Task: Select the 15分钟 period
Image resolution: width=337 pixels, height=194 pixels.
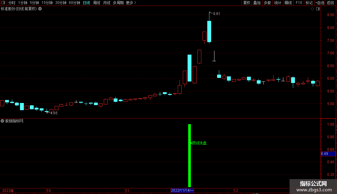Action: coord(47,3)
